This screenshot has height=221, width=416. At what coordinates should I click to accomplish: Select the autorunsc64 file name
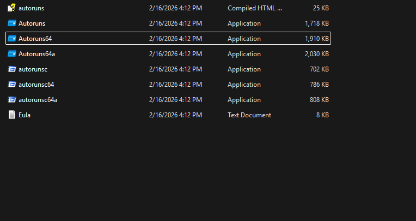(36, 85)
